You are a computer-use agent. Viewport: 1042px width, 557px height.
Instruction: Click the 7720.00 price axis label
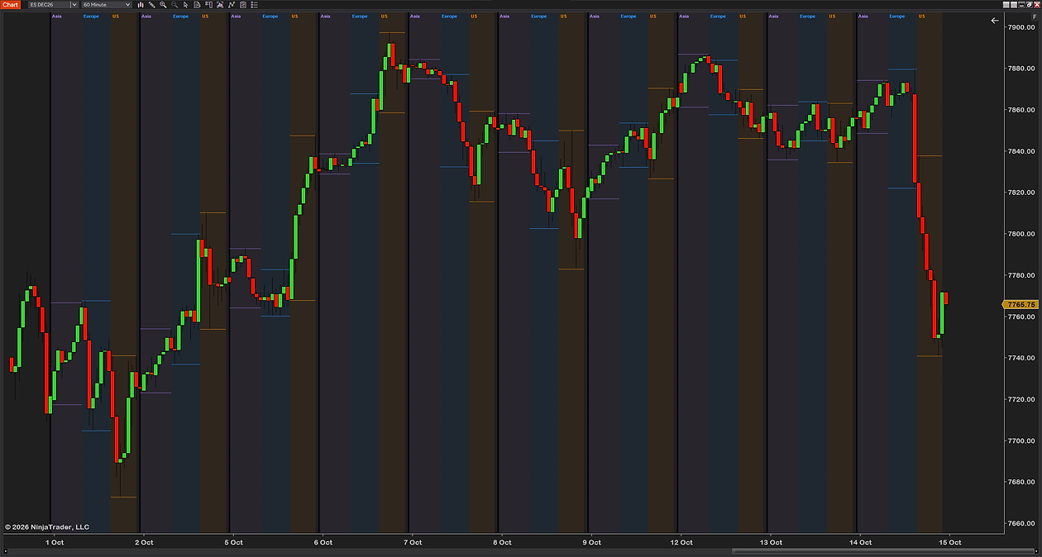tap(1021, 399)
